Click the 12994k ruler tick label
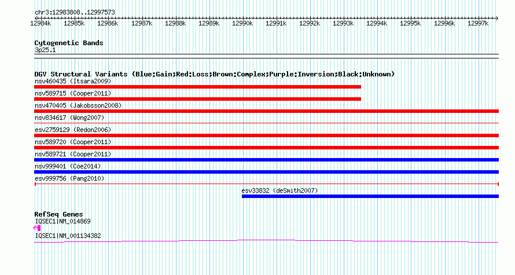 point(377,23)
